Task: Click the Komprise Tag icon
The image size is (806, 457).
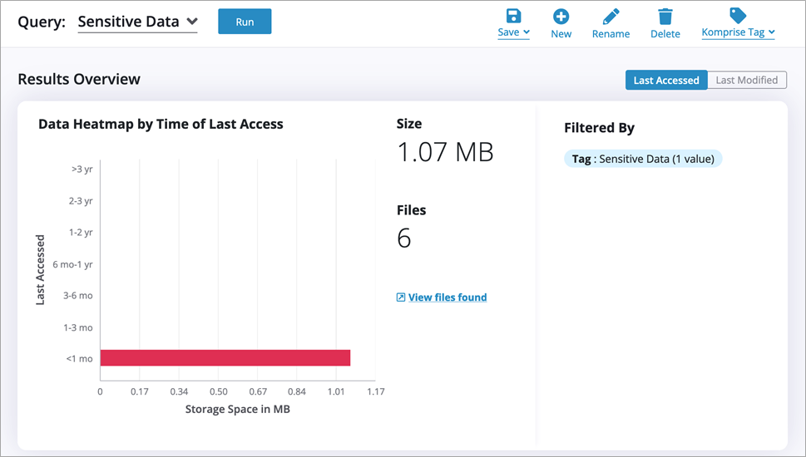Action: point(738,16)
